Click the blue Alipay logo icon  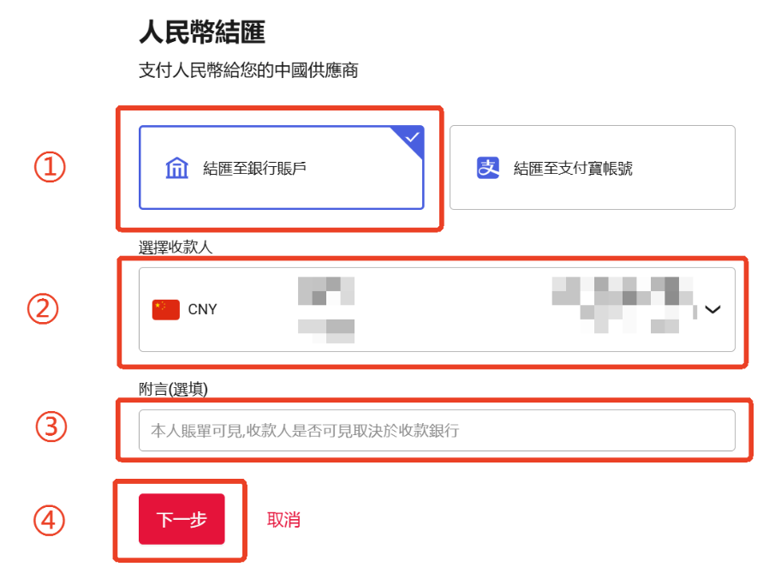488,168
